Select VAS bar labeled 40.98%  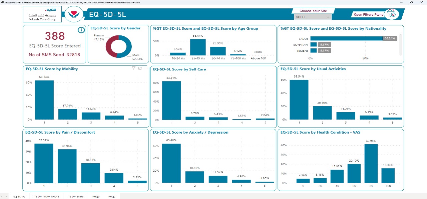click(371, 163)
